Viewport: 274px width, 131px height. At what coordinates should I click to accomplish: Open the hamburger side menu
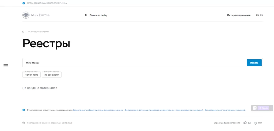click(6, 66)
